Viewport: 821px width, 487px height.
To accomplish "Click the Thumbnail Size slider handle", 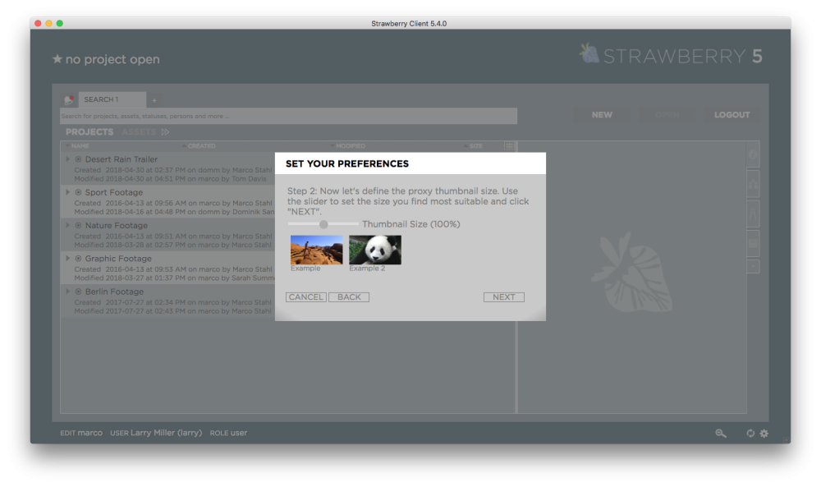I will [323, 224].
